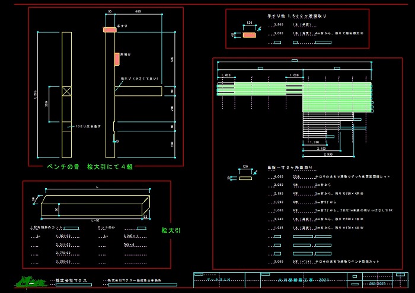Screen dimensions: 415x293
Task: Click the '2,190' dimension under the deck plan
Action: point(321,149)
